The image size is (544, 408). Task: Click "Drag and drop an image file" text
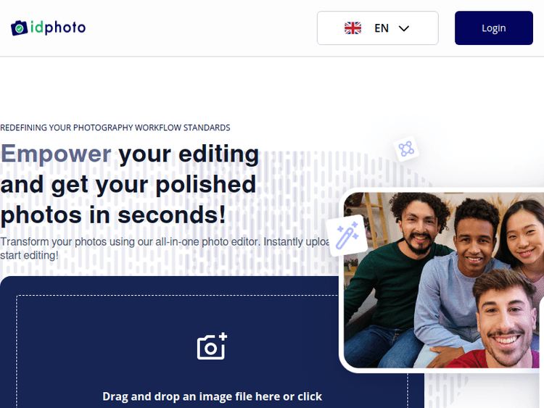[212, 396]
